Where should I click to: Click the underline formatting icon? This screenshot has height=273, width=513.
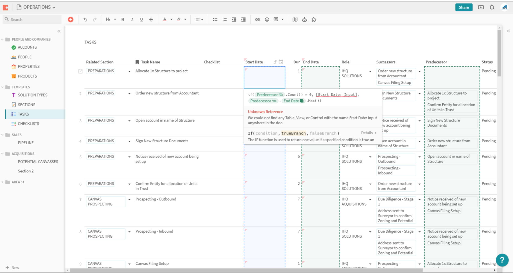tap(142, 19)
